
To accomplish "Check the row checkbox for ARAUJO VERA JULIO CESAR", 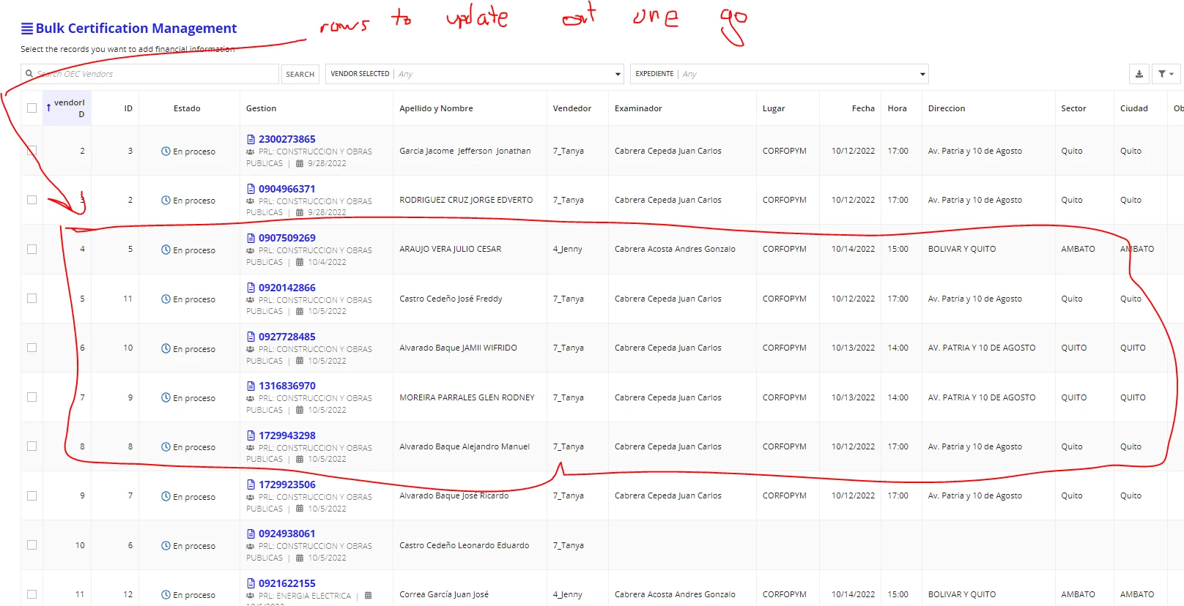I will click(32, 249).
